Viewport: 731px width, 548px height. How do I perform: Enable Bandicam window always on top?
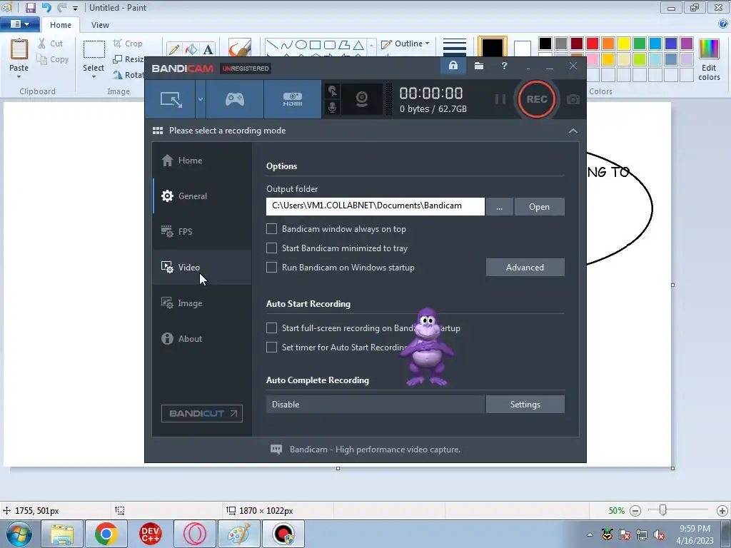(271, 229)
